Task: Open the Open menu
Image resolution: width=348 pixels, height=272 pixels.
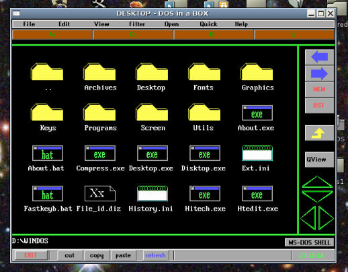Action: [171, 24]
